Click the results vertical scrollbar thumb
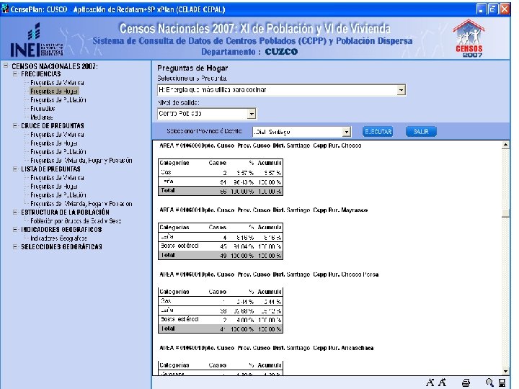The height and width of the screenshot is (389, 519). tap(505, 213)
